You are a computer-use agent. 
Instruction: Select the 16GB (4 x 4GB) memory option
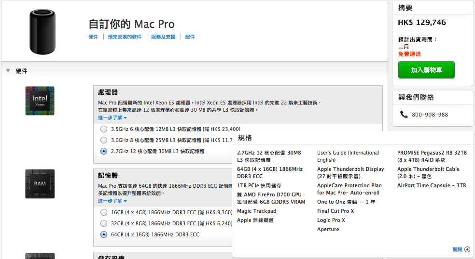(x=104, y=212)
